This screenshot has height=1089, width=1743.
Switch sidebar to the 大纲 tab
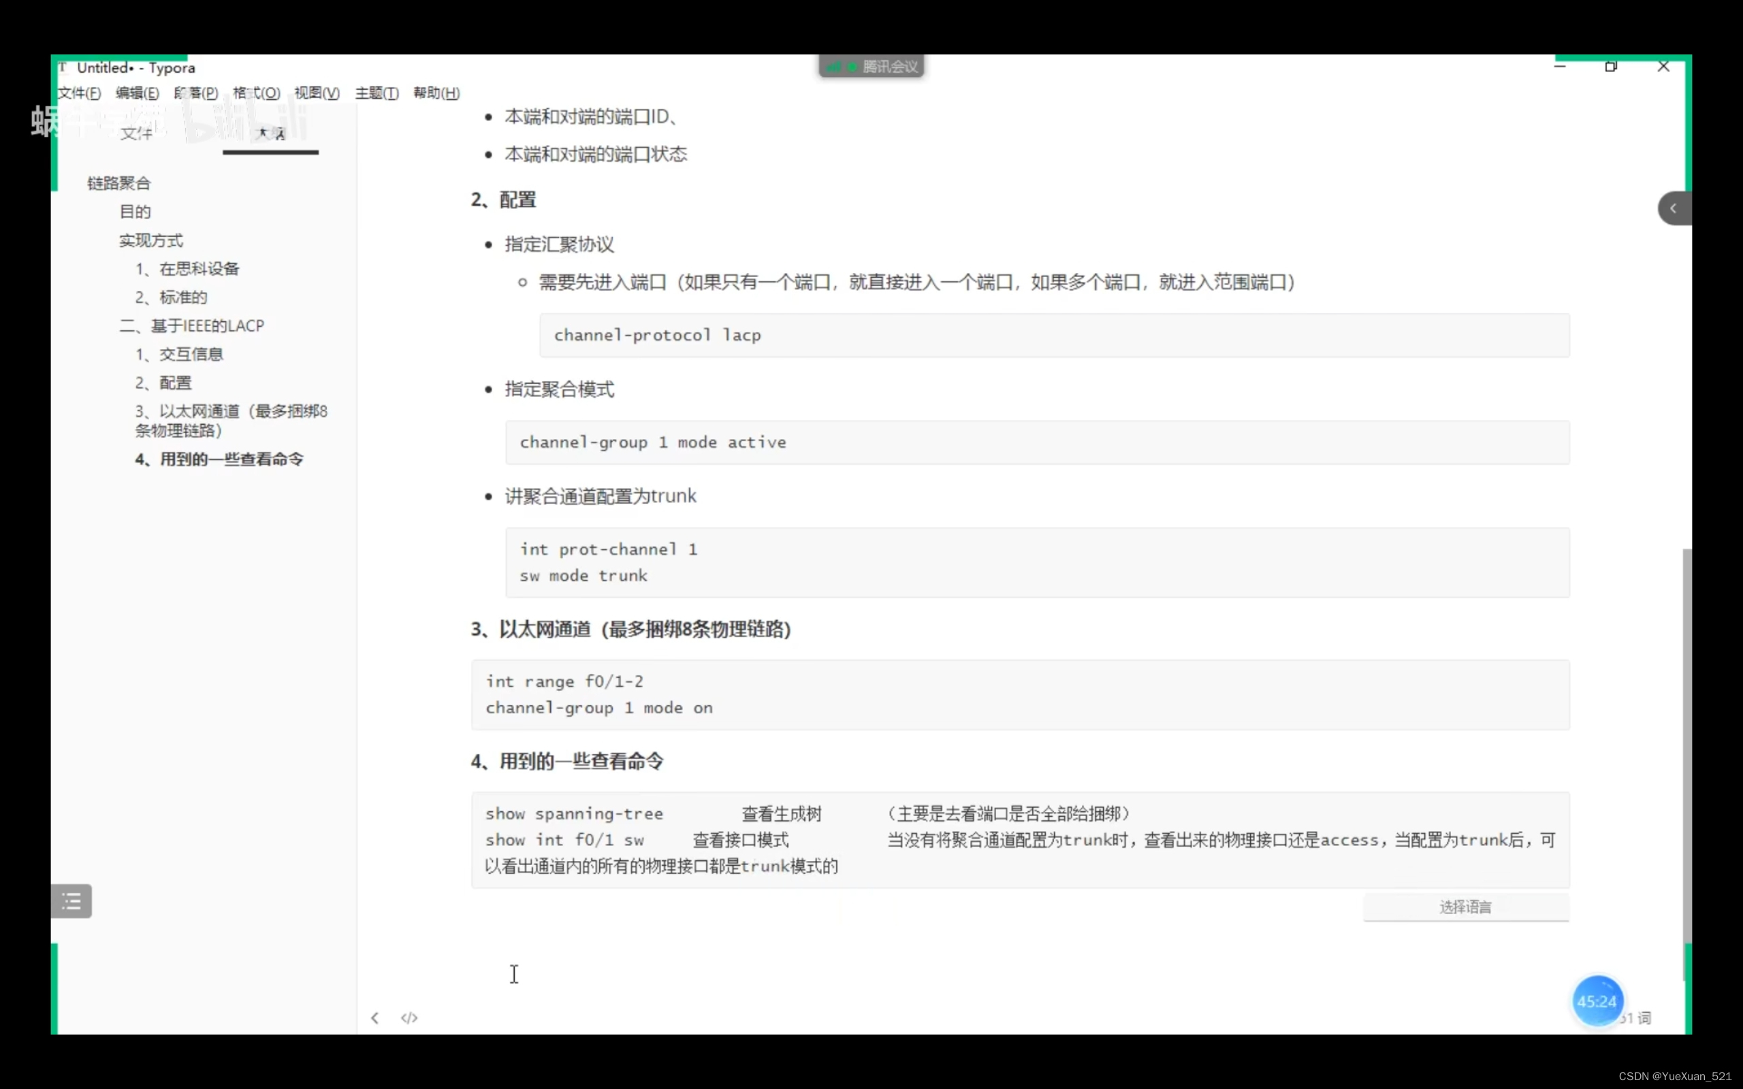click(272, 133)
